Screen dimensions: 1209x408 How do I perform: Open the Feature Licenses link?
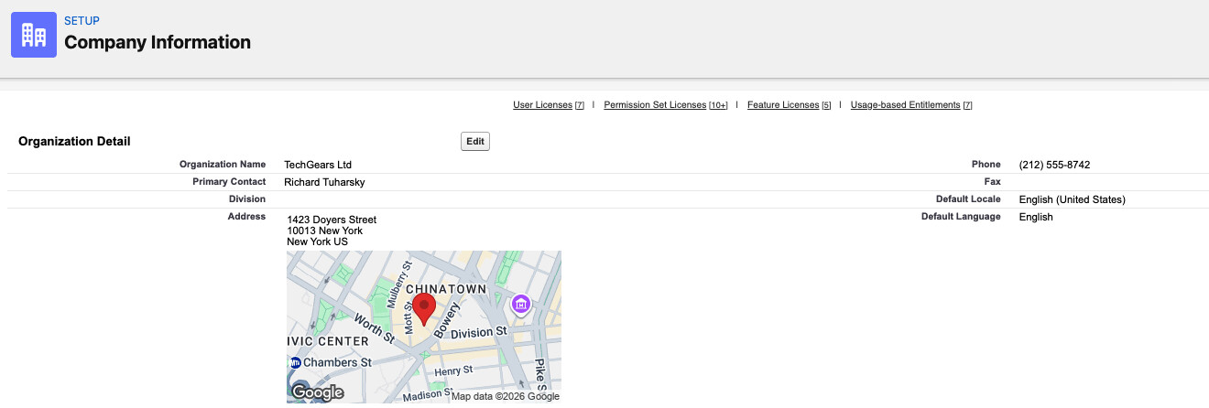coord(783,105)
